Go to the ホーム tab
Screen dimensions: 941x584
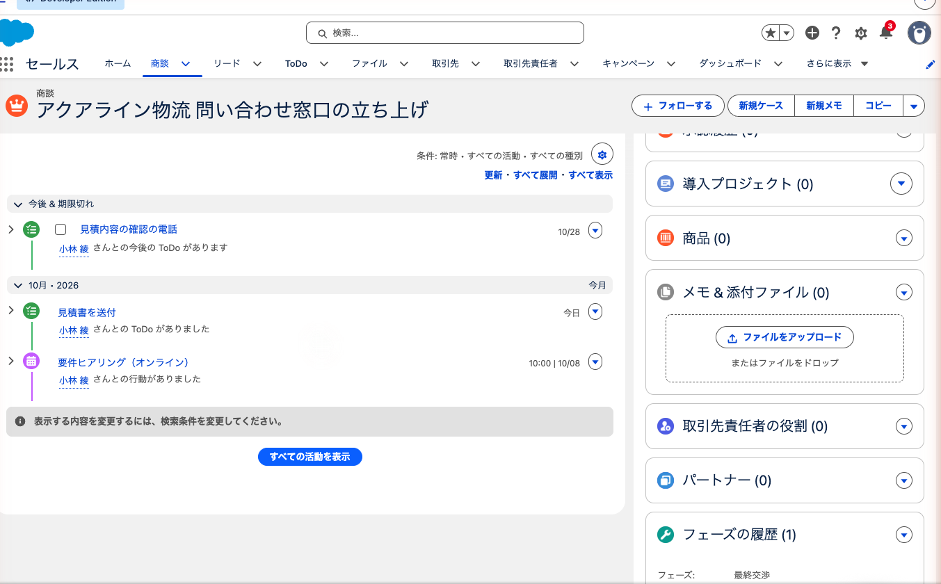(x=118, y=63)
